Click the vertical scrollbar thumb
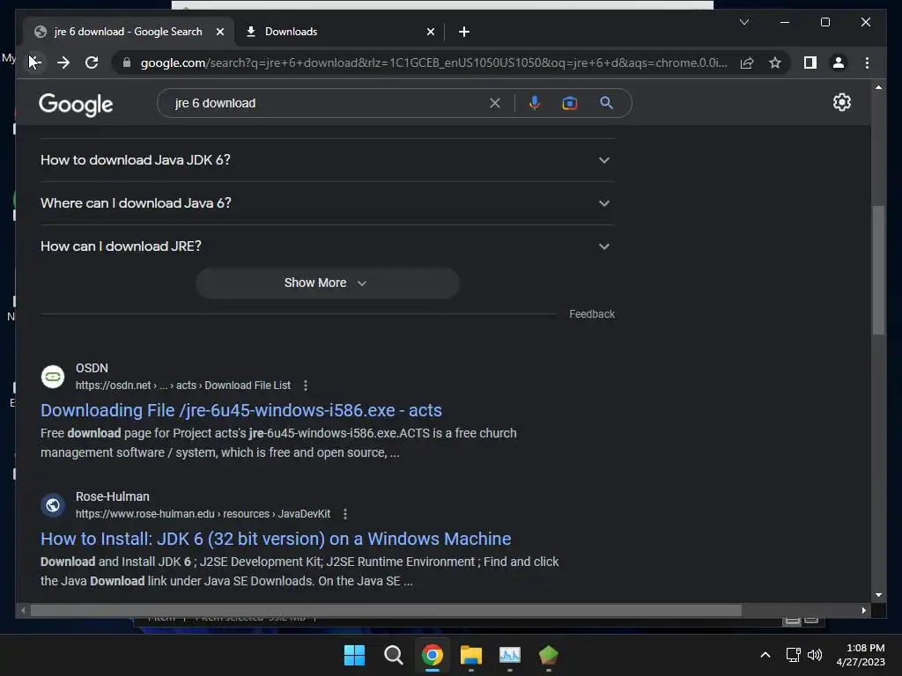Viewport: 902px width, 676px height. pos(878,269)
